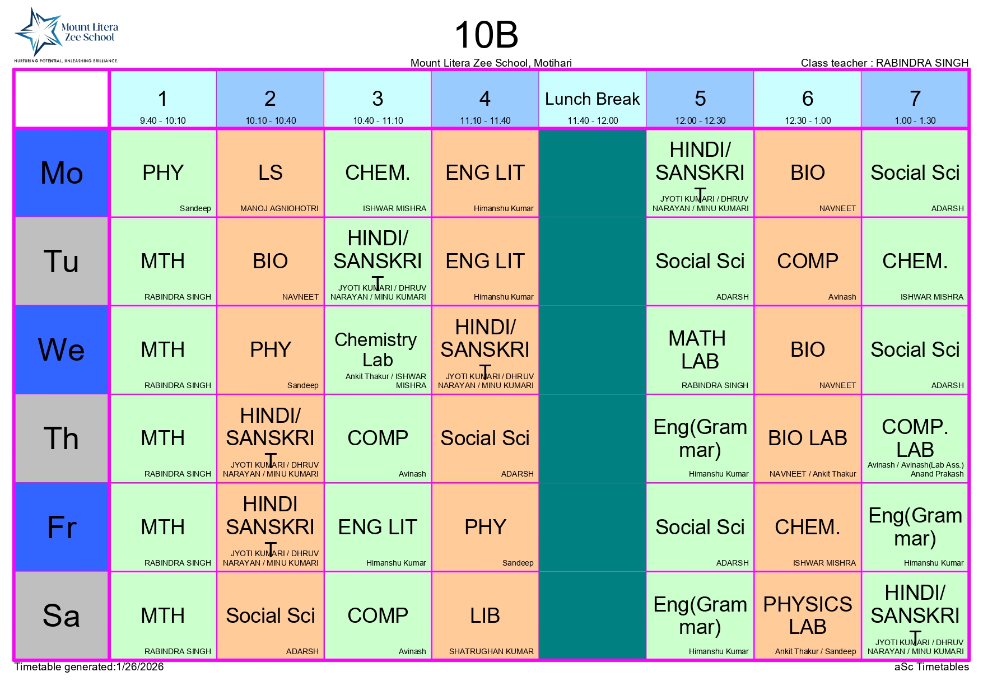Click the Timetable generated date text
Viewport: 983px width, 695px height.
coord(88,667)
